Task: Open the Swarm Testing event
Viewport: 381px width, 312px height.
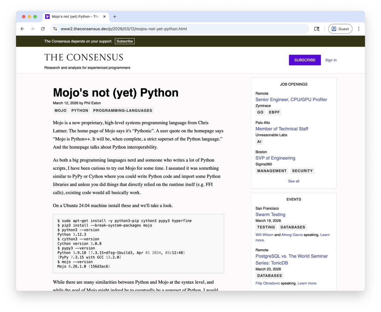Action: (270, 214)
